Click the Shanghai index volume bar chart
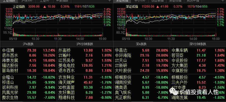The image size is (226, 102). (x=58, y=32)
